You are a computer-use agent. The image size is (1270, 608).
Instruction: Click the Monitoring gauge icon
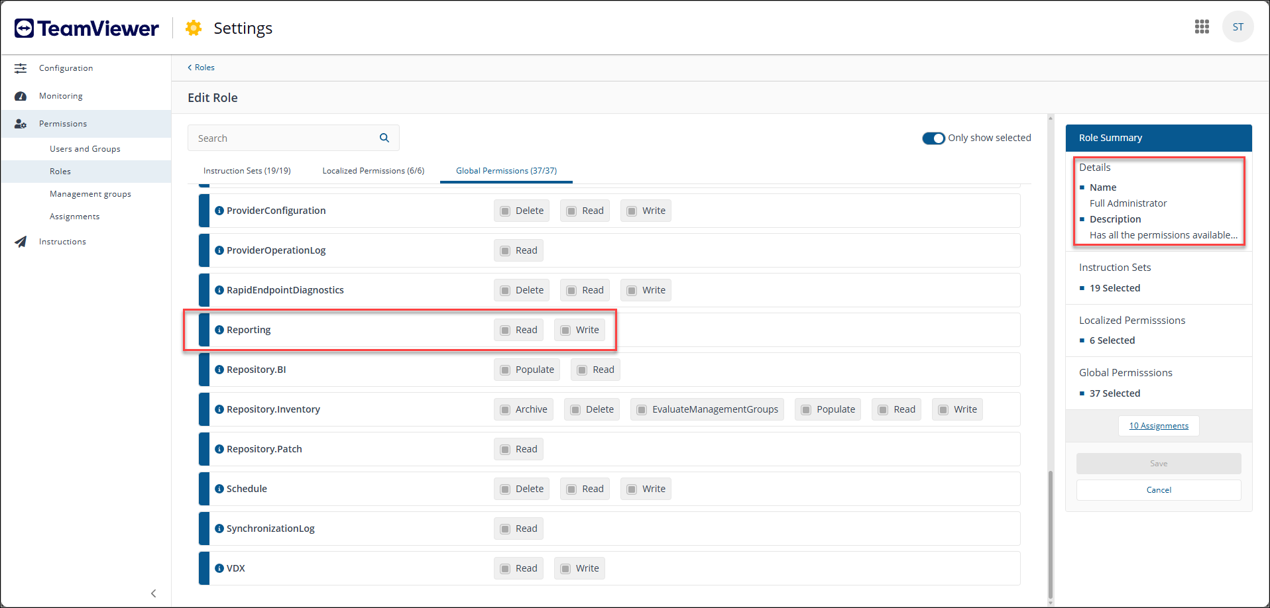pos(21,96)
